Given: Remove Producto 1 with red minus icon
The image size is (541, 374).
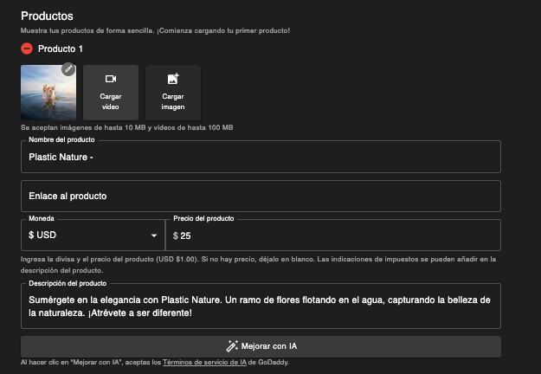Looking at the screenshot, I should pos(27,48).
